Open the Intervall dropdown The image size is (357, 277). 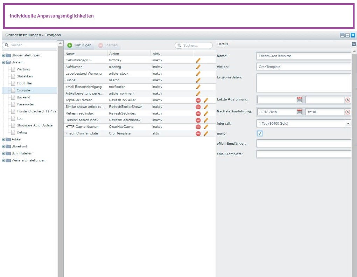click(x=348, y=124)
